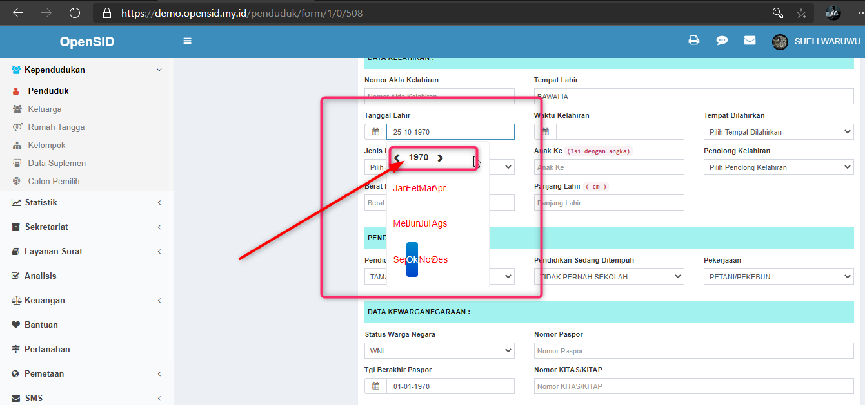Screen dimensions: 865x405
Task: Open the Data Suplemen submenu item
Action: coord(56,163)
